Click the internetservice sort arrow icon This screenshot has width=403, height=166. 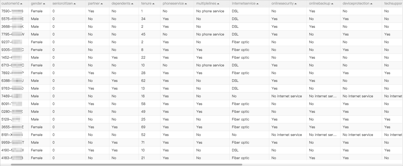pyautogui.click(x=257, y=4)
